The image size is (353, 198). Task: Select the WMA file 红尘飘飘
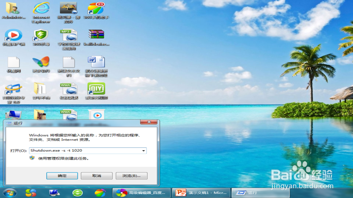69,91
